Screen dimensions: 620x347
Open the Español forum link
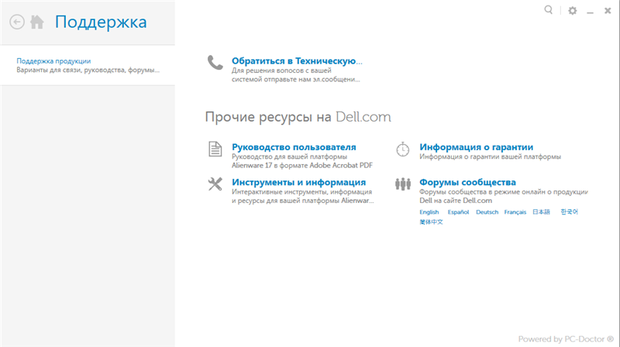(x=458, y=212)
